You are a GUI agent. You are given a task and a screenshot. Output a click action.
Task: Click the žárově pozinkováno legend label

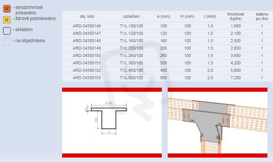pos(35,18)
